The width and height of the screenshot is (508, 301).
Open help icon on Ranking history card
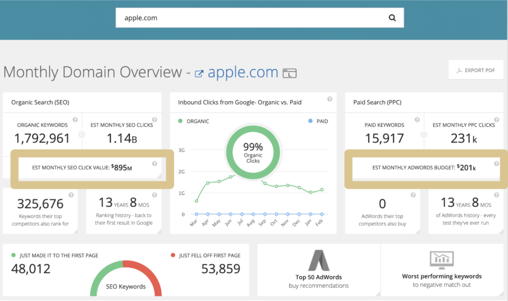pos(155,195)
